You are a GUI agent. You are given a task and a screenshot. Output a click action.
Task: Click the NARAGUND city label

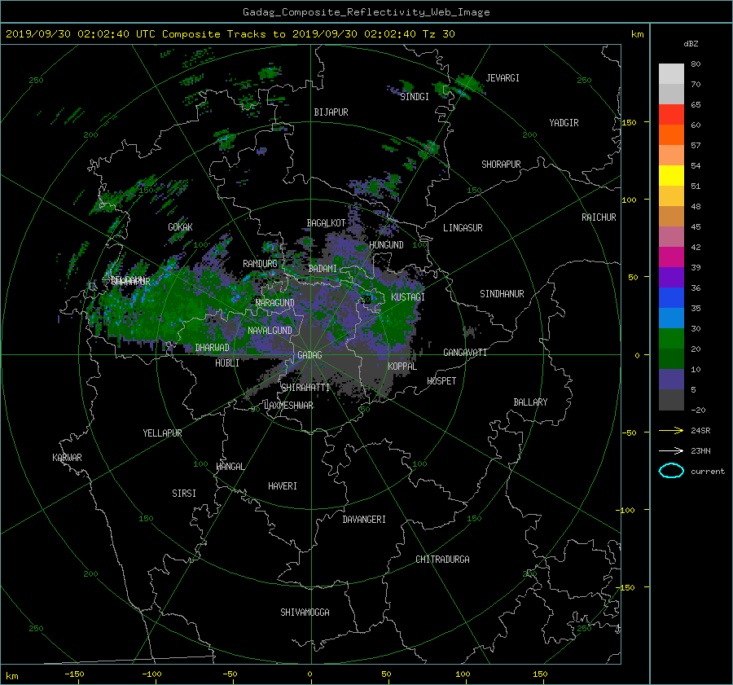(275, 303)
